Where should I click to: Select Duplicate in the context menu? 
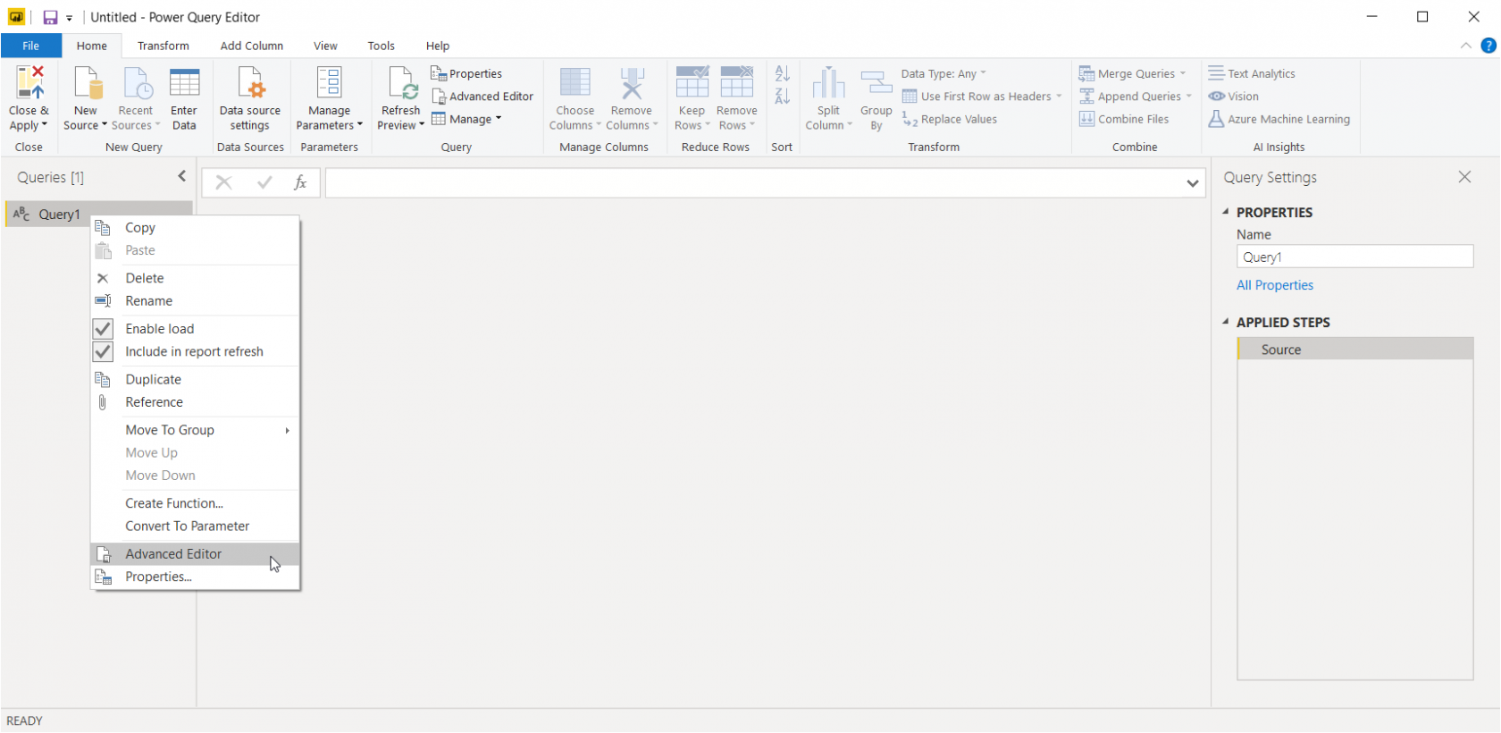[195, 379]
